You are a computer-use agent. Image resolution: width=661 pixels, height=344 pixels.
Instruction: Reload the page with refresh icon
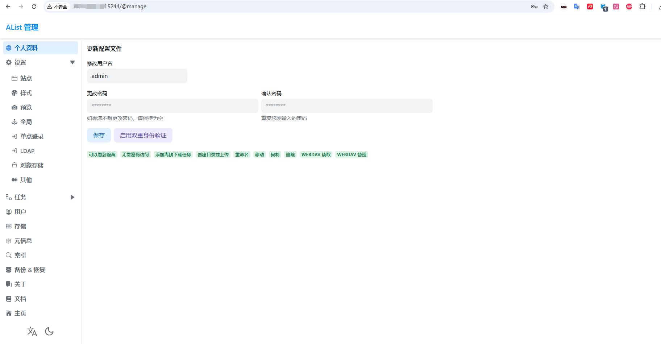(34, 7)
